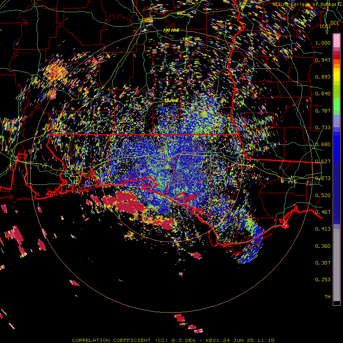Image resolution: width=343 pixels, height=343 pixels.
Task: Select the 0.307 legend value
Action: pos(323,263)
